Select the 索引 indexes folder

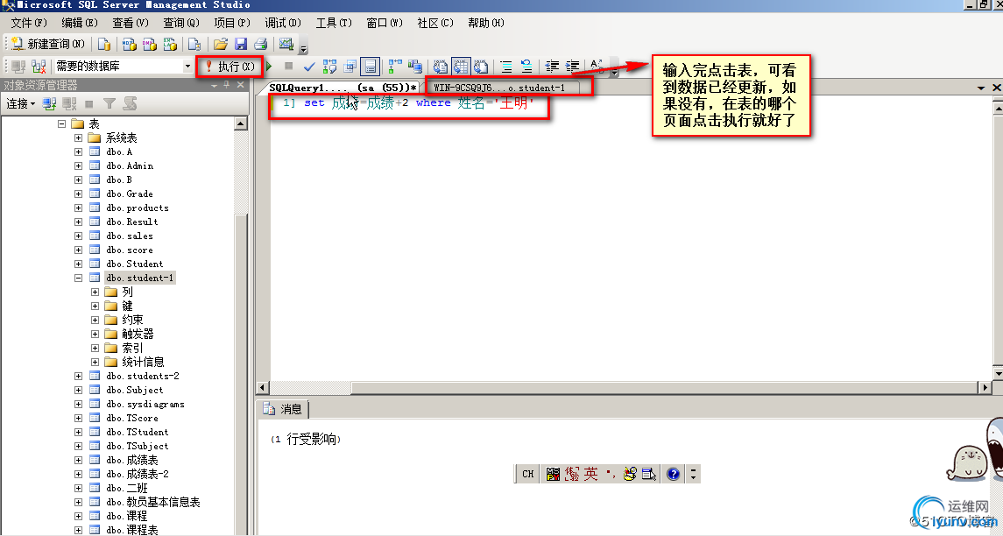coord(132,348)
